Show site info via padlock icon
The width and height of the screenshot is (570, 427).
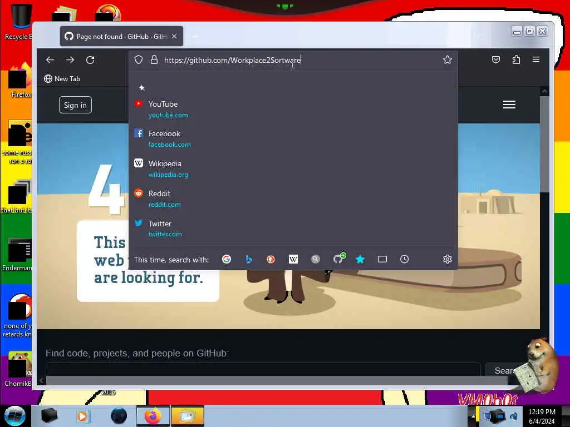(154, 59)
